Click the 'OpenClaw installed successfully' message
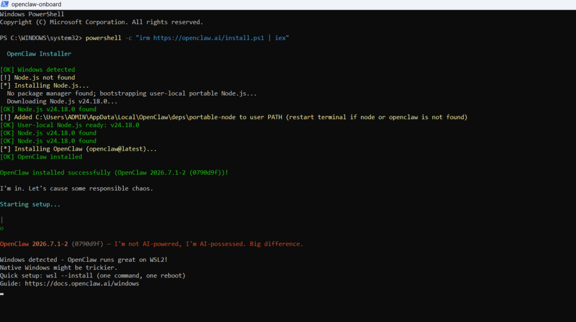This screenshot has width=576, height=322. point(114,173)
